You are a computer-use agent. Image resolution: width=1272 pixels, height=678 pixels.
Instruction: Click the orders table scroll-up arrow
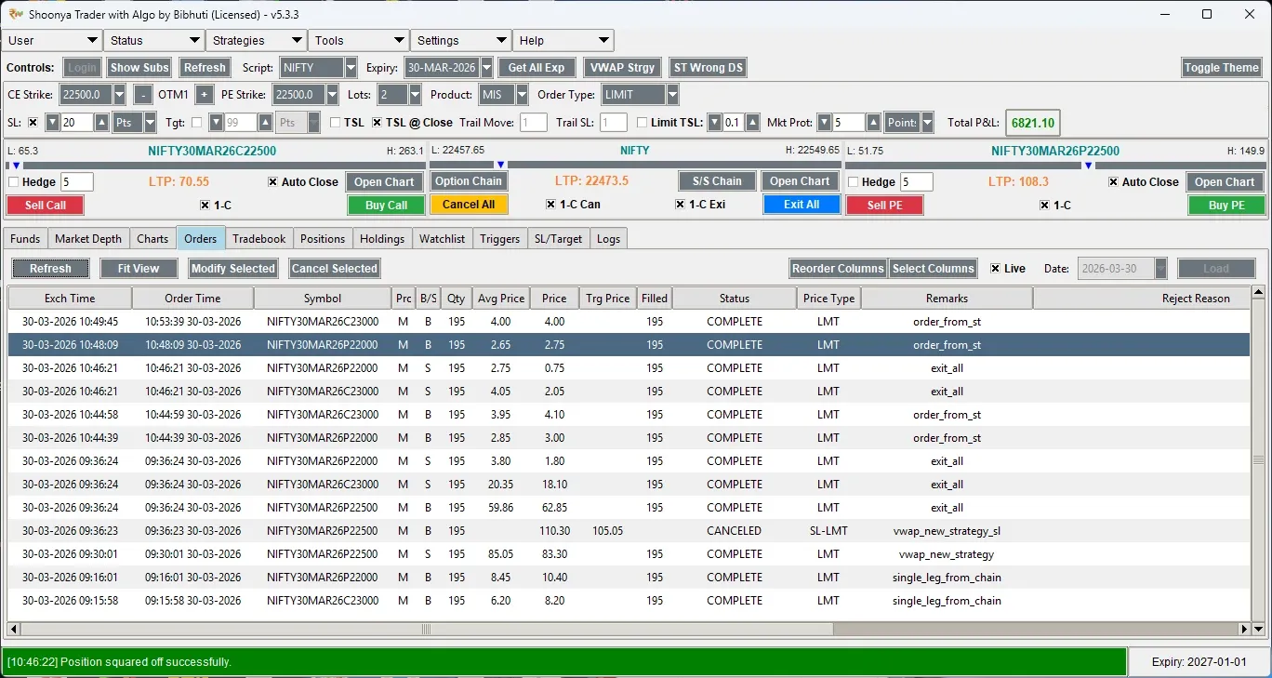1258,293
